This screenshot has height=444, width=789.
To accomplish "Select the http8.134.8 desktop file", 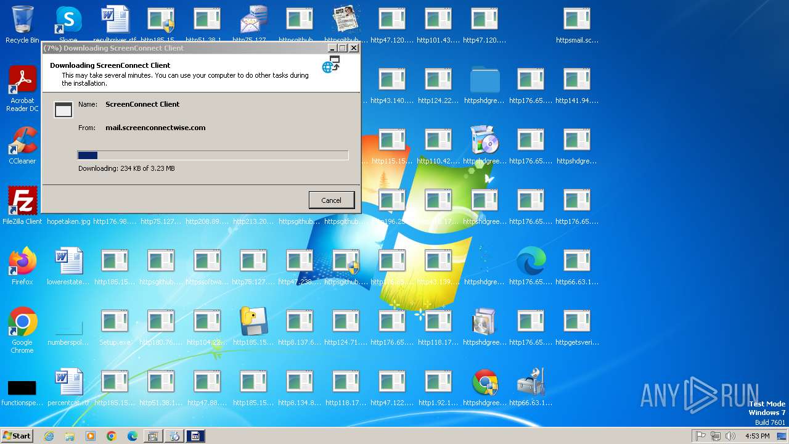I will pos(300,387).
